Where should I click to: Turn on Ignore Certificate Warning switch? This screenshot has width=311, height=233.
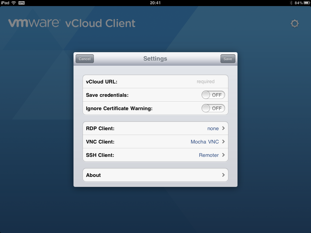click(x=213, y=108)
